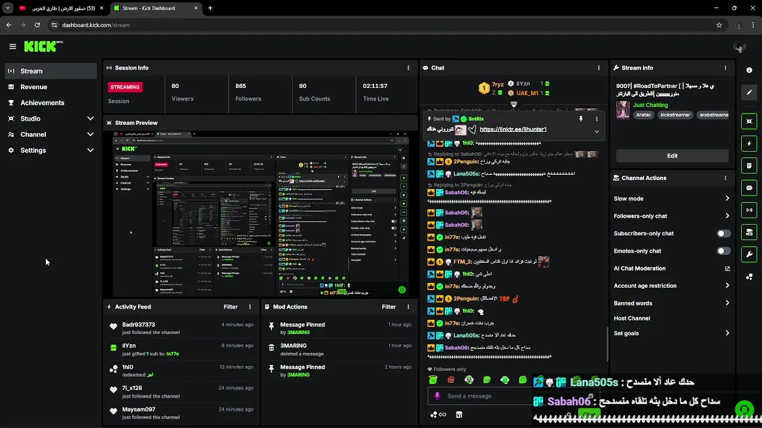The image size is (762, 428).
Task: Click the pencil edit icon in right toolbar
Action: pyautogui.click(x=749, y=93)
